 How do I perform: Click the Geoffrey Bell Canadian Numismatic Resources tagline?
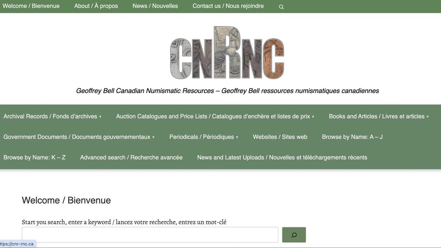click(x=227, y=91)
